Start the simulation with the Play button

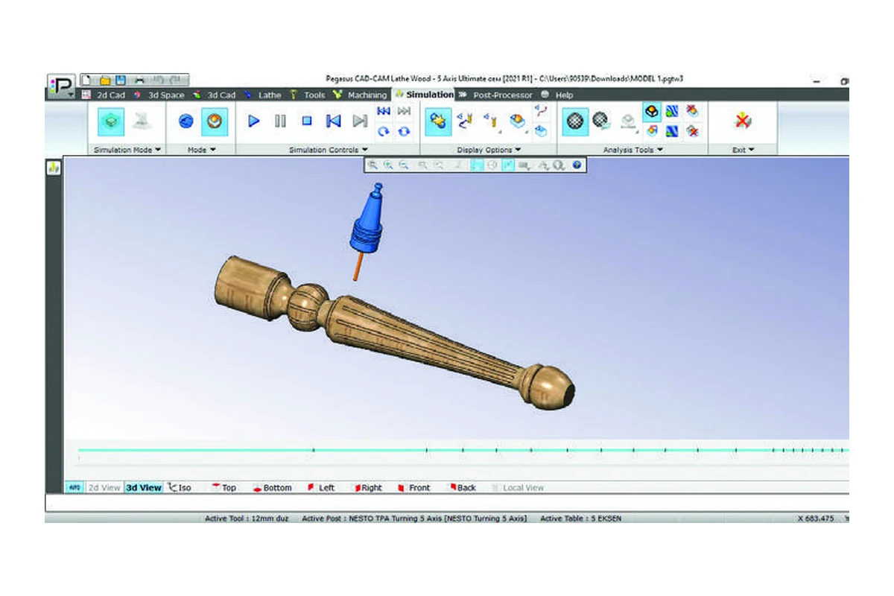253,121
